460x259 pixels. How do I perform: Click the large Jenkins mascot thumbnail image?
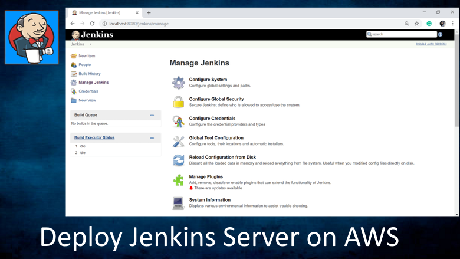click(x=32, y=38)
